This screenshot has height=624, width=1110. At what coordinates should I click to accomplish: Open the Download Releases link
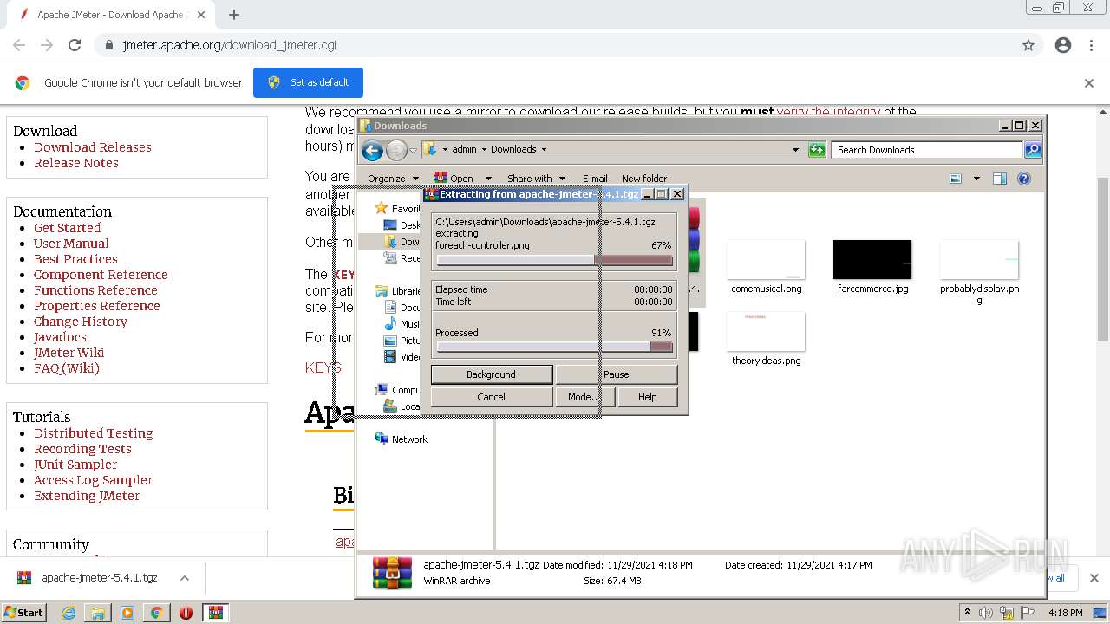[x=93, y=147]
